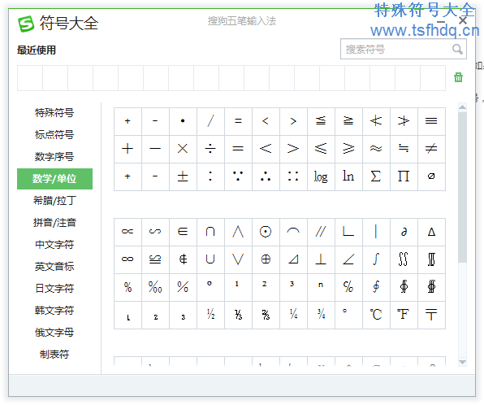Screen dimensions: 484x405
Task: Insert the circled dot symbol ⊙
Action: 266,232
